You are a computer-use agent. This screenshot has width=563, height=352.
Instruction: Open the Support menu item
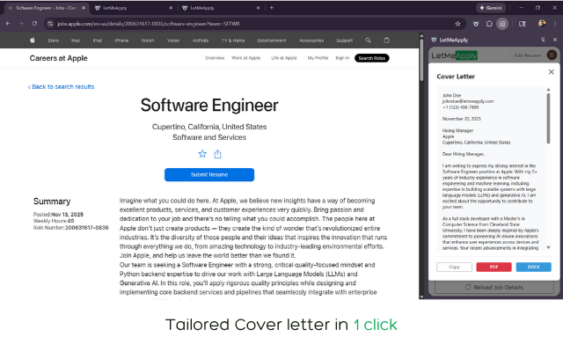click(x=344, y=40)
